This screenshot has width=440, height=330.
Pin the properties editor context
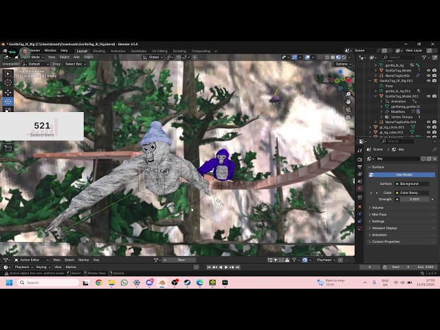[x=434, y=149]
